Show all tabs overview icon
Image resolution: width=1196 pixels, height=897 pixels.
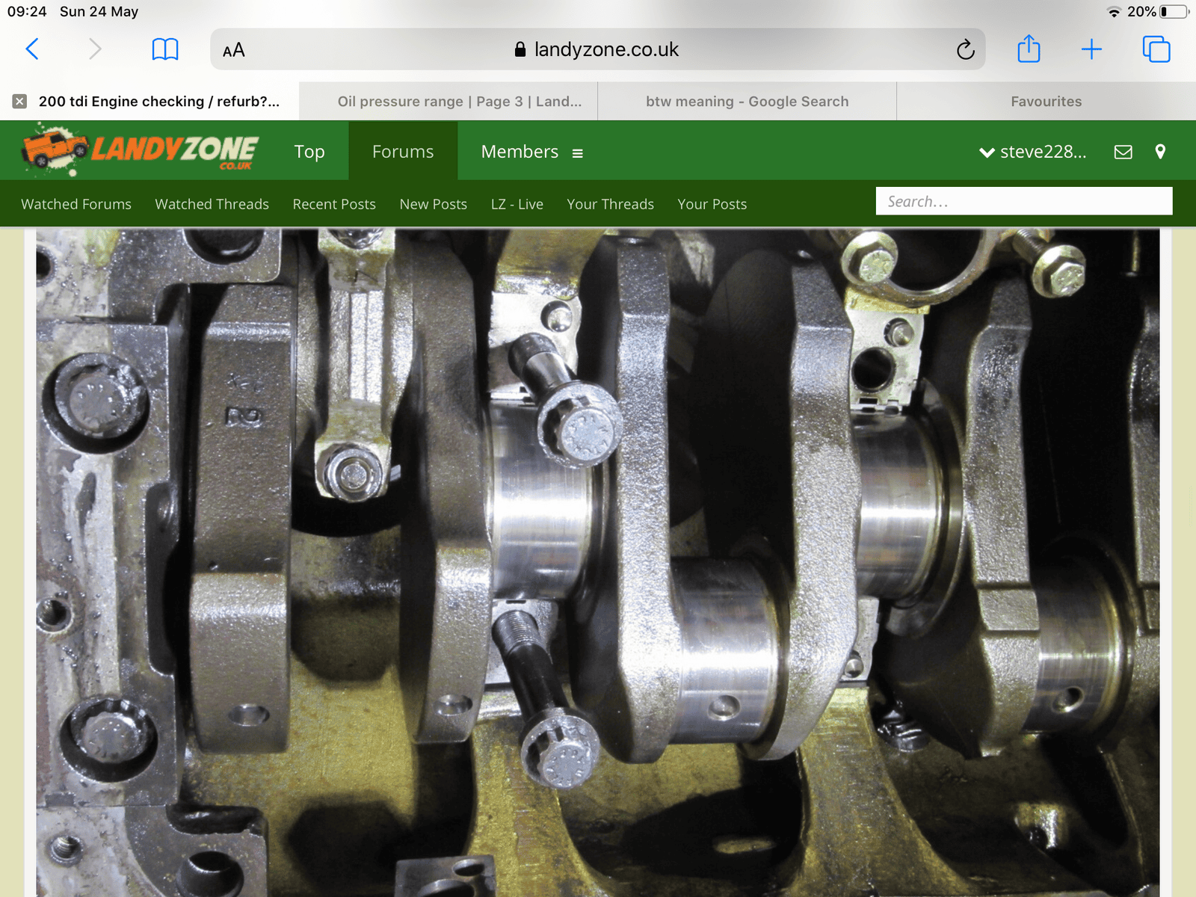1156,49
